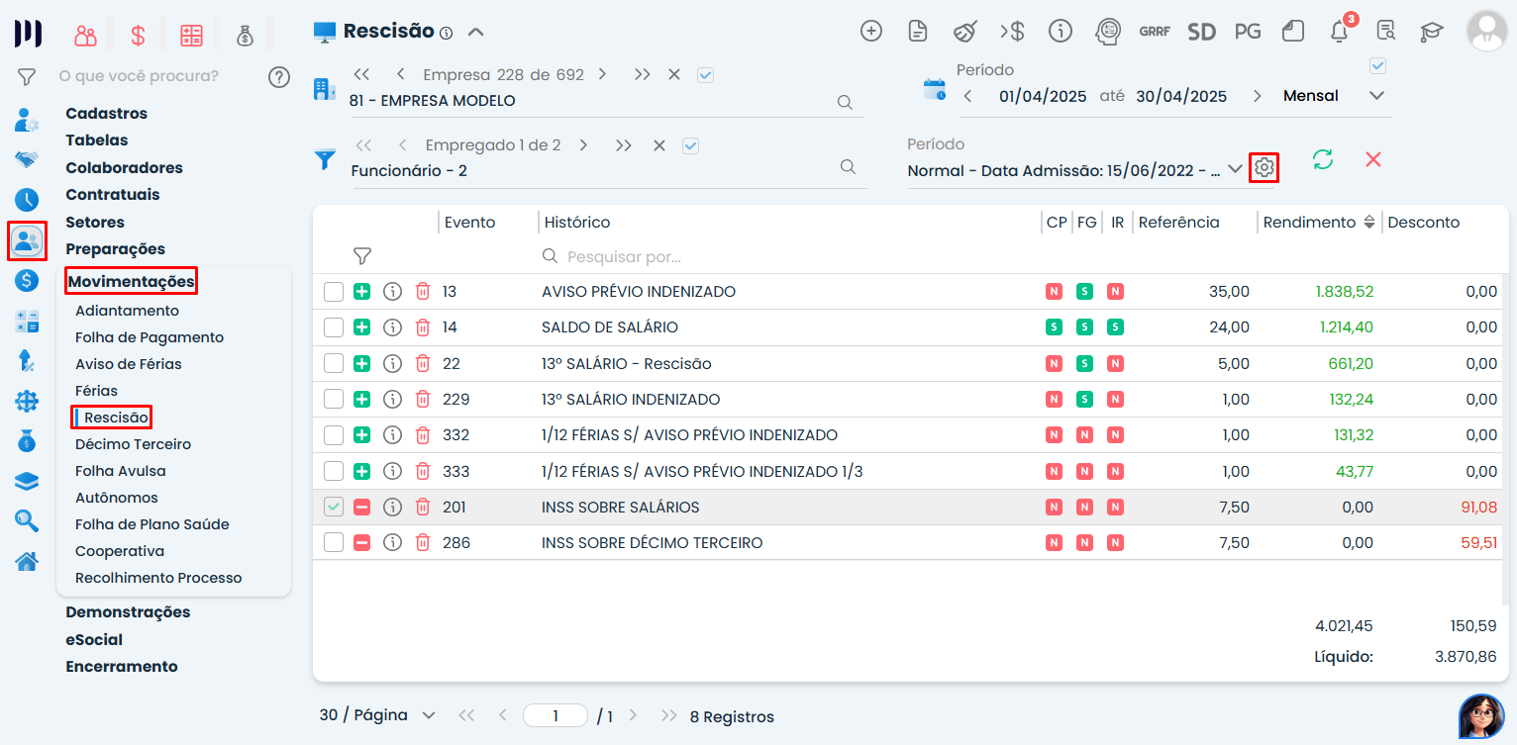Go to next Empresa with arrow

(x=602, y=74)
